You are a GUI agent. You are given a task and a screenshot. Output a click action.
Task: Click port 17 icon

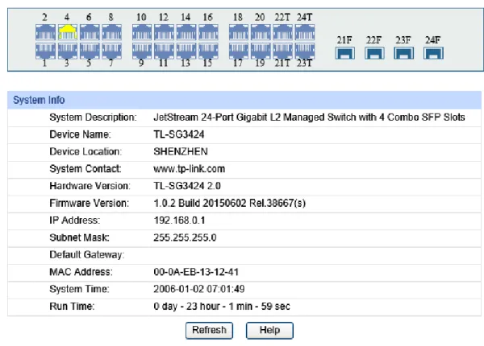[x=239, y=51]
